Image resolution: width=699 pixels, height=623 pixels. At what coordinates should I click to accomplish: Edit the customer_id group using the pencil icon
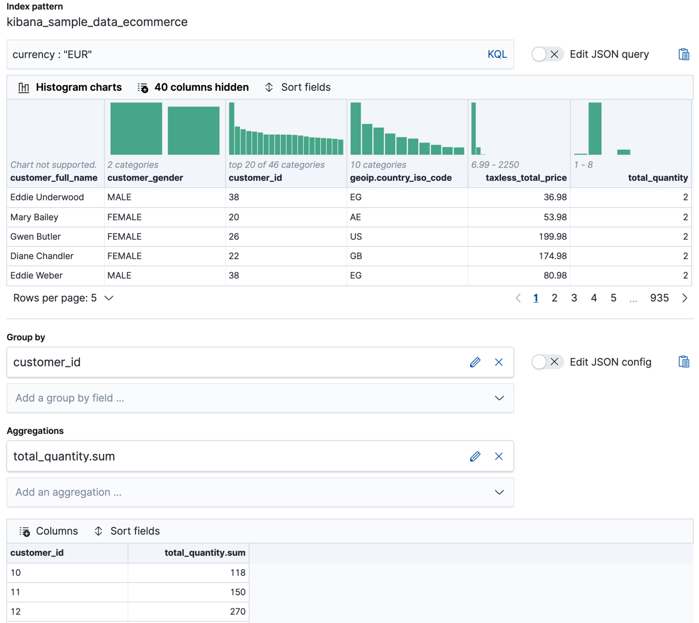[475, 362]
